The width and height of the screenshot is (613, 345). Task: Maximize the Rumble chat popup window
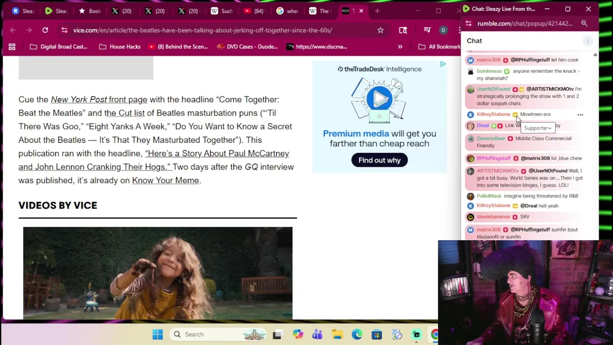pos(568,9)
